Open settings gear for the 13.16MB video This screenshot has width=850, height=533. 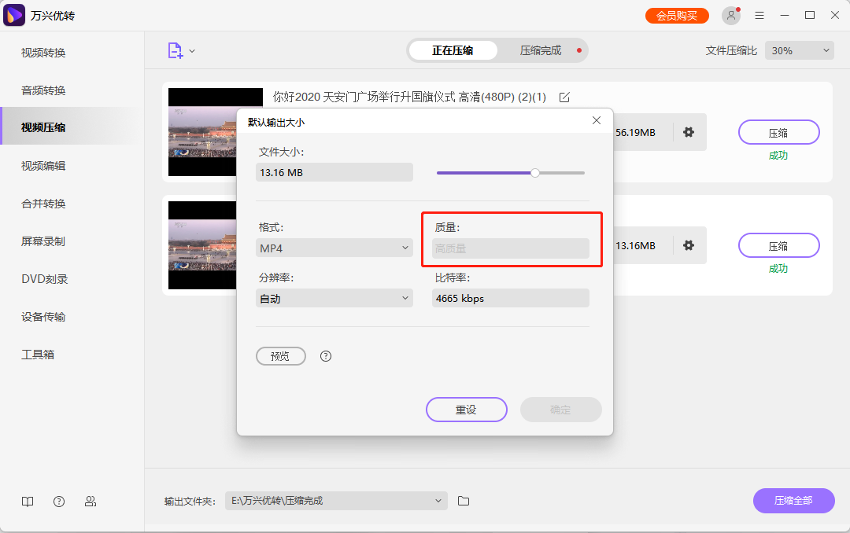coord(689,245)
